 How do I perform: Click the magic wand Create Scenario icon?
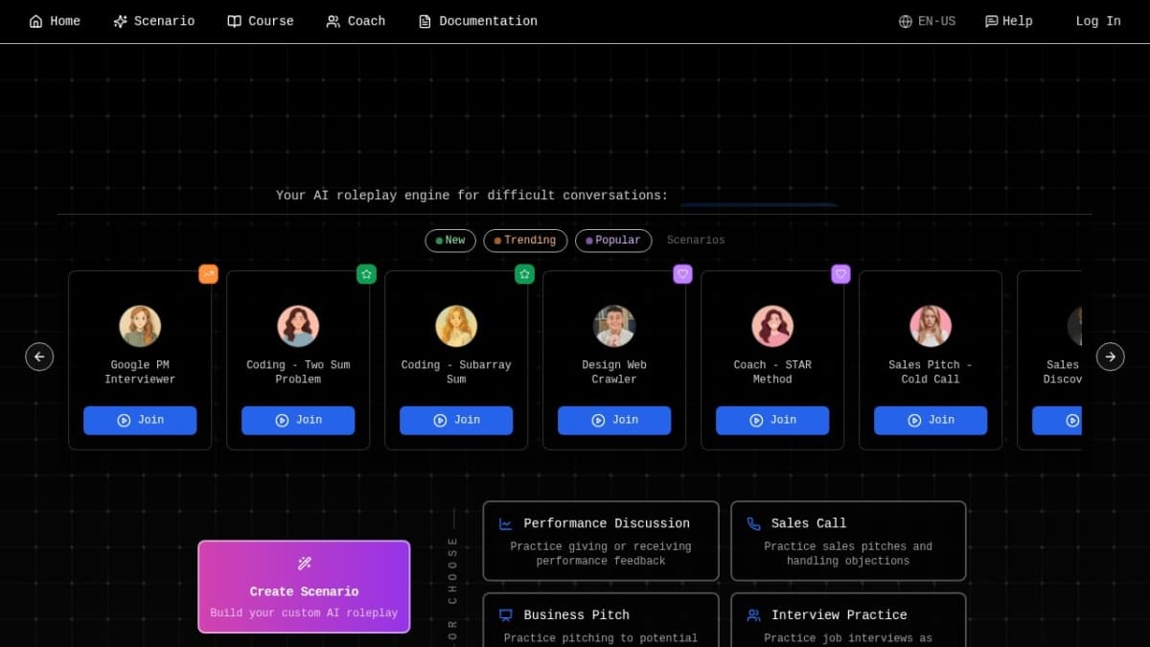304,564
